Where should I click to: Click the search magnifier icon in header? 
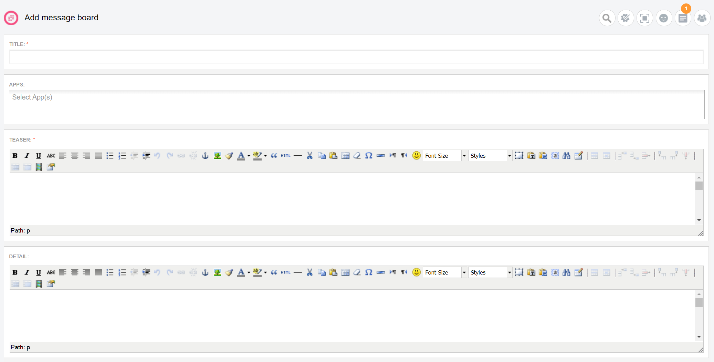click(607, 18)
